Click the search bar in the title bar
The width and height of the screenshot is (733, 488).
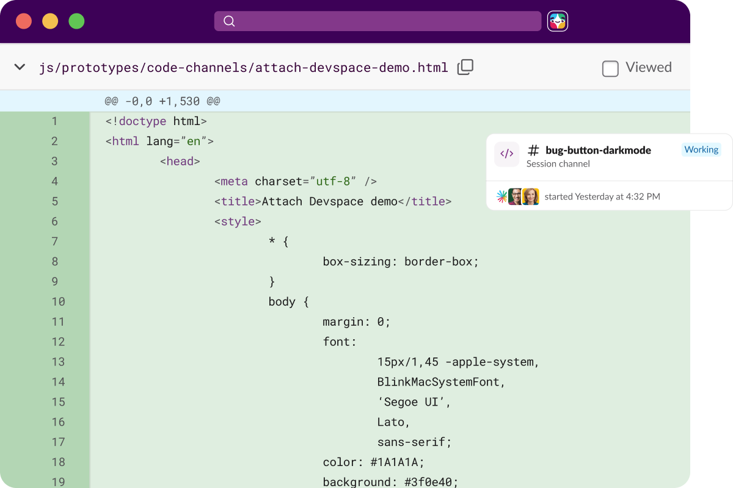(377, 21)
